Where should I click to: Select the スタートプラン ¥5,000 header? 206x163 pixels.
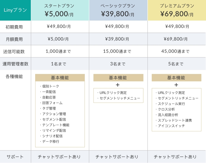(60, 10)
